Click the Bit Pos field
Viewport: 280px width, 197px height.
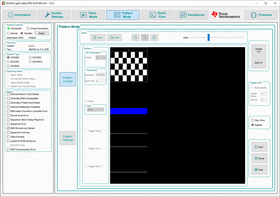pyautogui.click(x=264, y=100)
